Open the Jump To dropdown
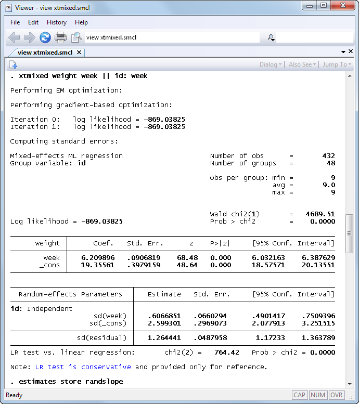Viewport: 359px width, 404px height. [337, 64]
